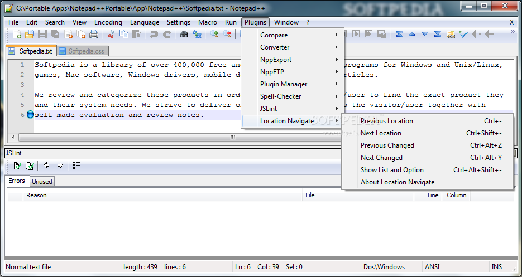The width and height of the screenshot is (522, 277).
Task: Open About Location Navigate
Action: click(428, 182)
